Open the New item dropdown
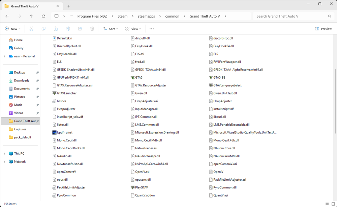337x207 pixels. 12,29
